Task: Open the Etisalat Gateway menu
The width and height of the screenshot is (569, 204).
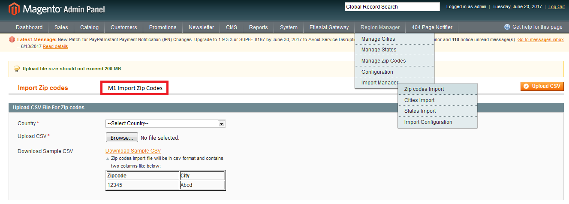Action: [x=329, y=27]
